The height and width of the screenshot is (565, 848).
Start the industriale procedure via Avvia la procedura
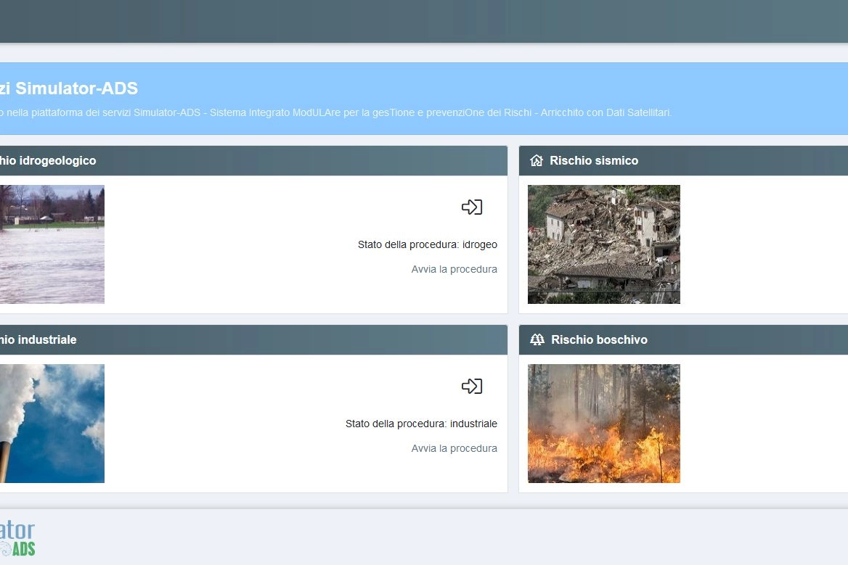pyautogui.click(x=454, y=448)
